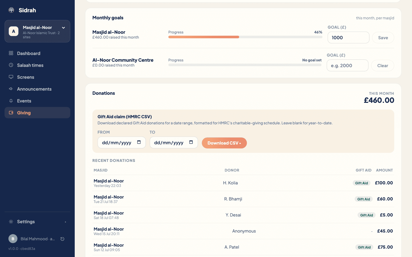
Task: Navigate to Events in the sidebar
Action: [37, 101]
